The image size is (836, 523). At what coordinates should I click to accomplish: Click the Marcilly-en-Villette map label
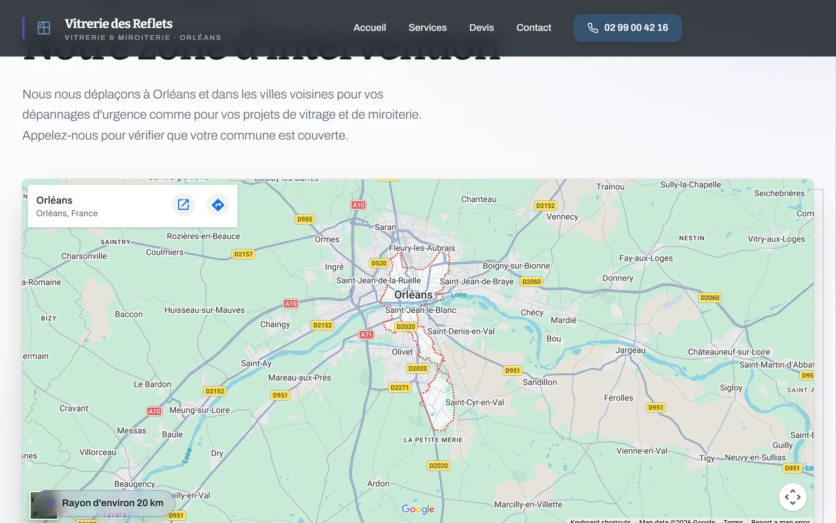tap(528, 505)
